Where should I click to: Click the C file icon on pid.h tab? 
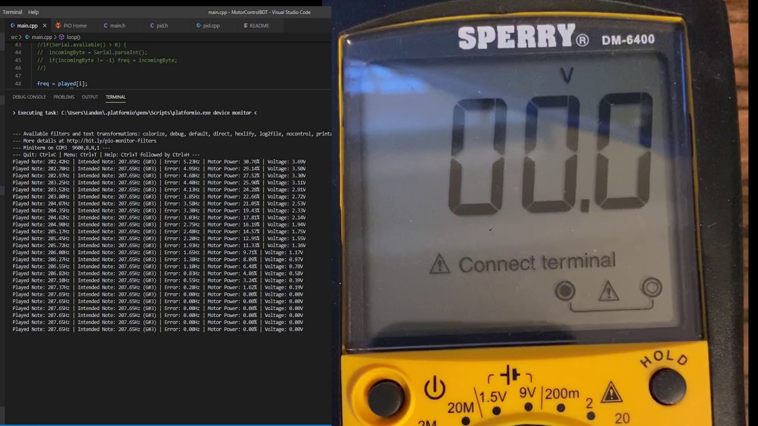152,25
